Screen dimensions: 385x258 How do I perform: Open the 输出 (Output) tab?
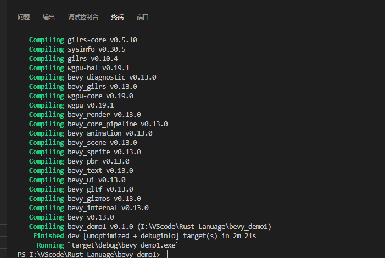pos(49,18)
